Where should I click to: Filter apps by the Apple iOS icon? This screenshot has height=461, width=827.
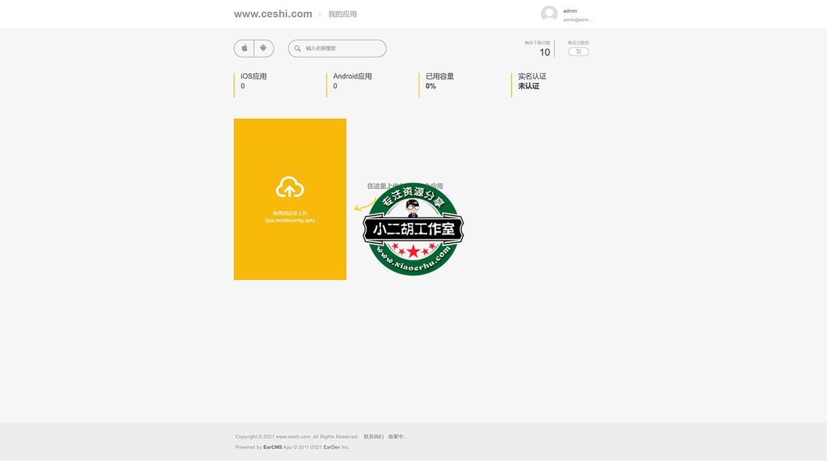point(244,49)
